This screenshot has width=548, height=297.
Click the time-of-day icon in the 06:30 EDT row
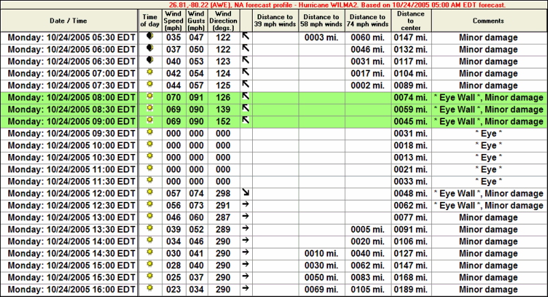(149, 62)
